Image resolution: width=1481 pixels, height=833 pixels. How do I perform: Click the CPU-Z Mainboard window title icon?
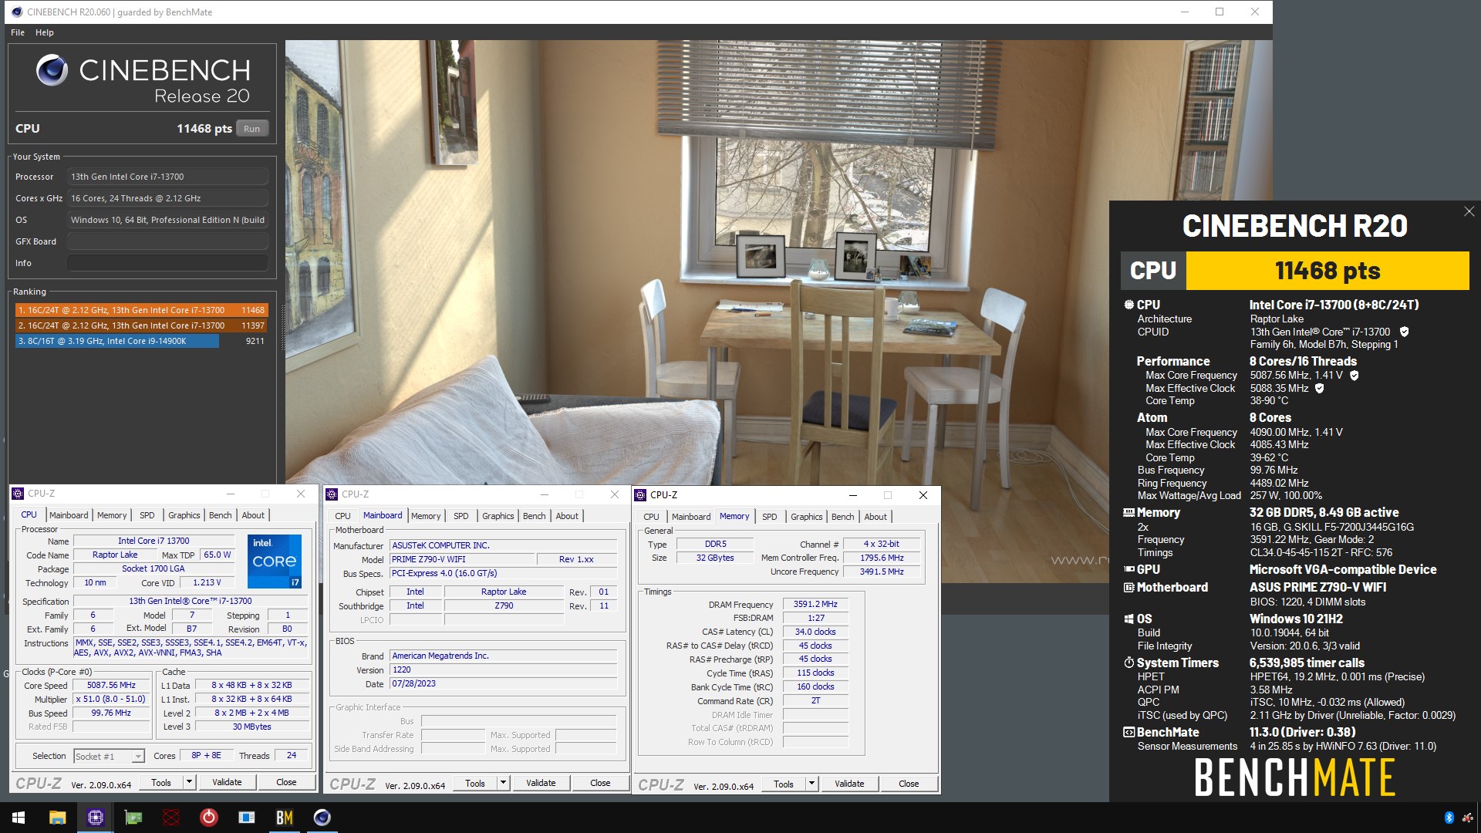pyautogui.click(x=332, y=494)
